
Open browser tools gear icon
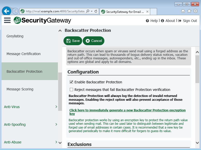[195, 11]
